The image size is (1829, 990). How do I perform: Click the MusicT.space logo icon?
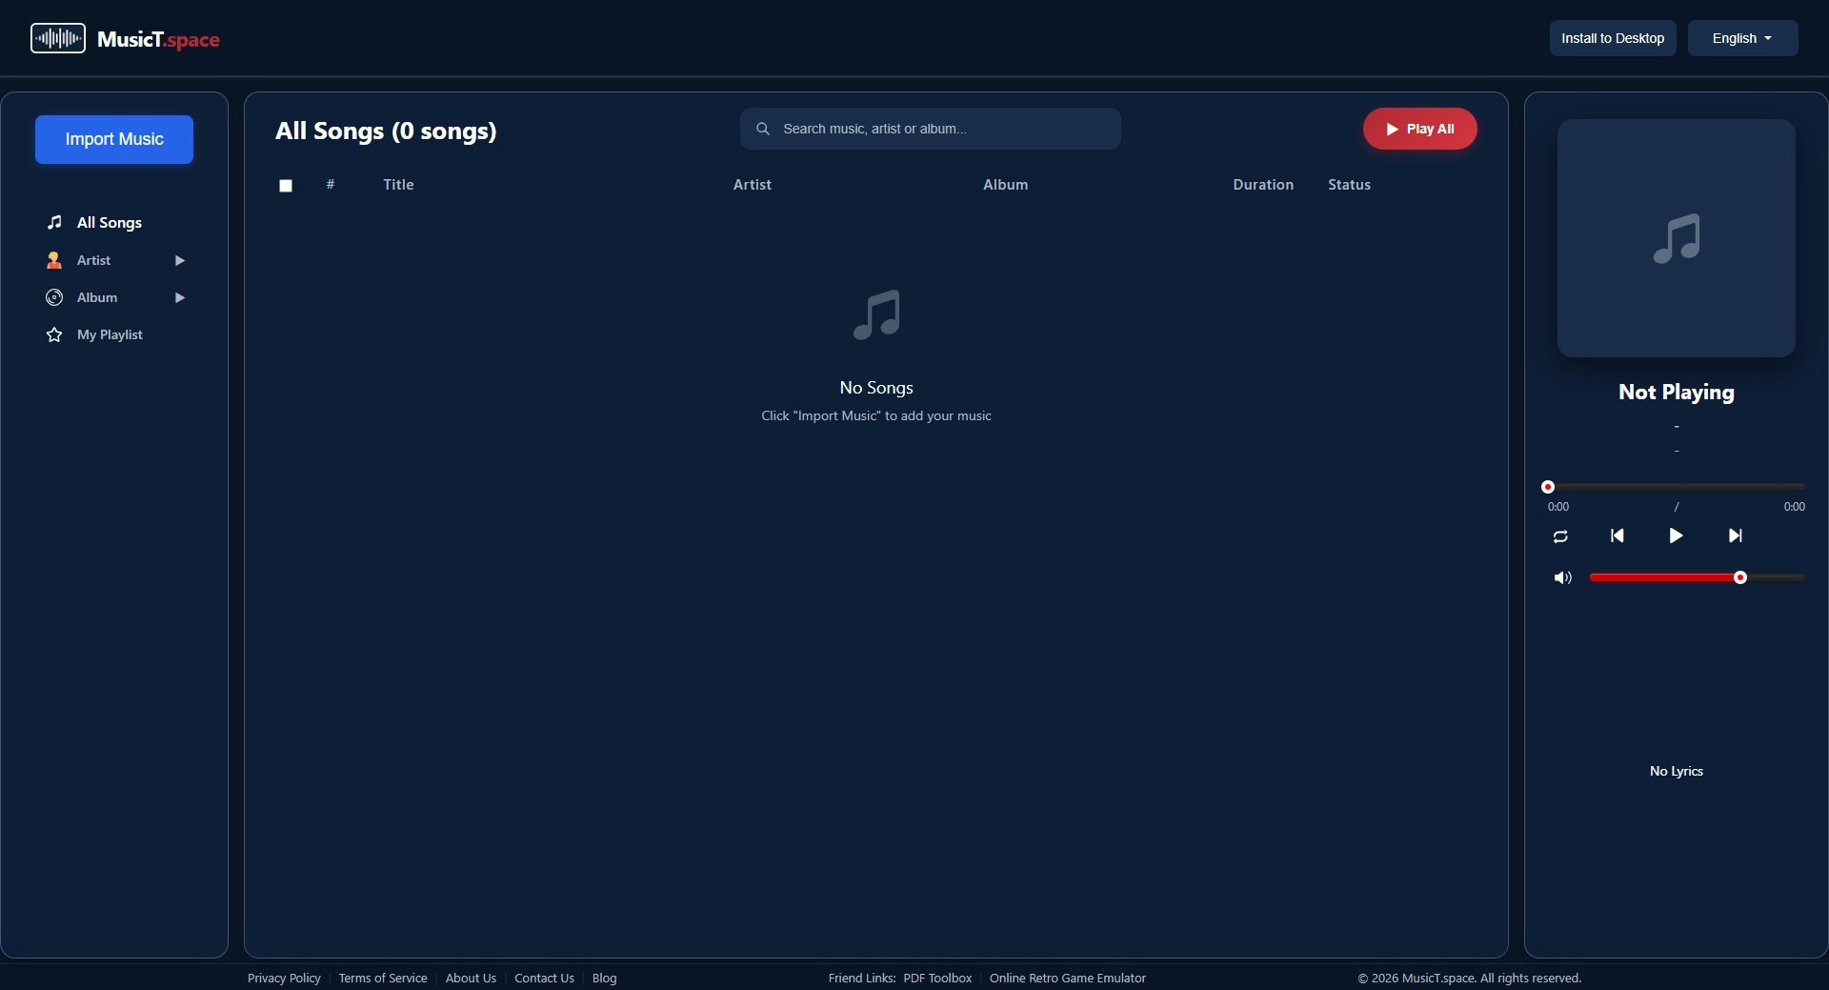(x=56, y=38)
